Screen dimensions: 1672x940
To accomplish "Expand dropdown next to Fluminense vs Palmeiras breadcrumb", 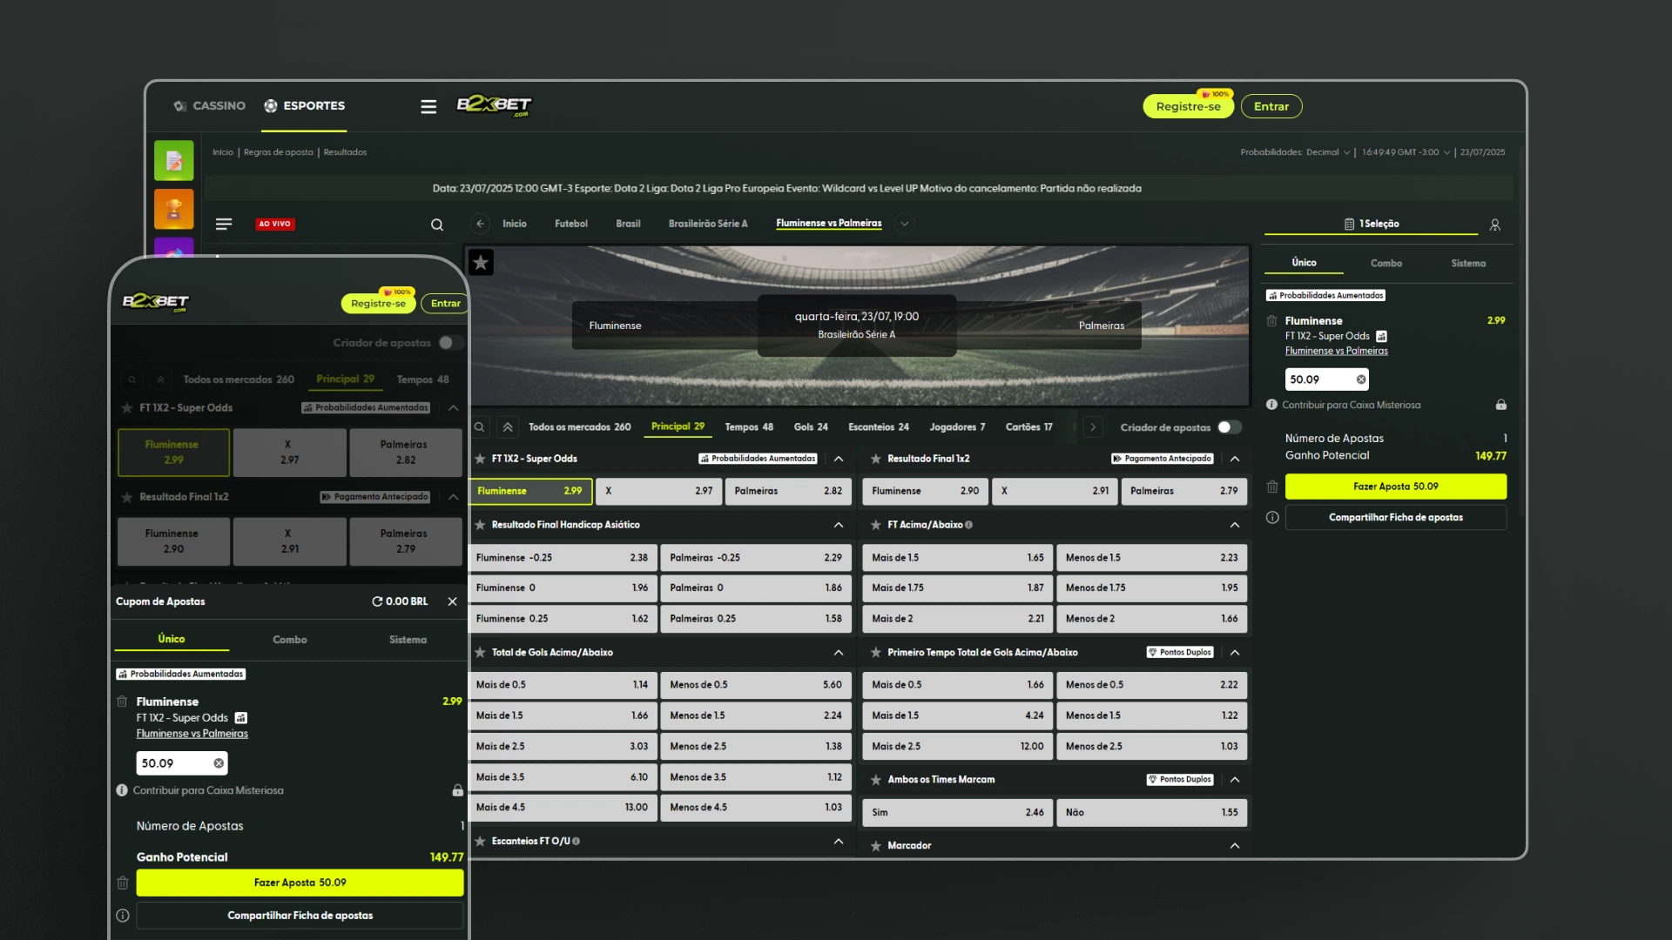I will click(x=905, y=224).
